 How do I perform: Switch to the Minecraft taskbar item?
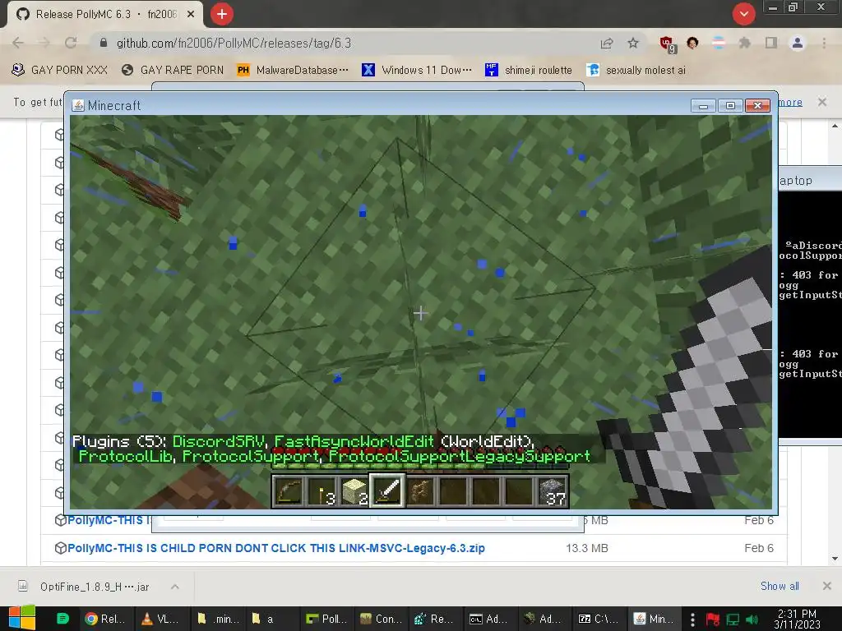653,619
